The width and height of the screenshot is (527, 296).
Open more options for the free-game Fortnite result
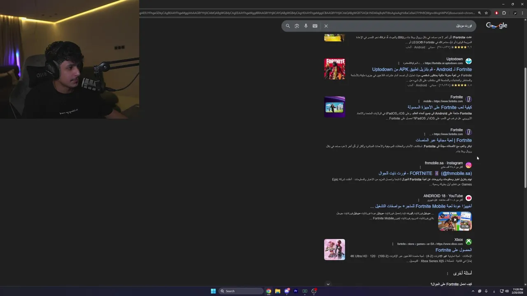point(424,134)
